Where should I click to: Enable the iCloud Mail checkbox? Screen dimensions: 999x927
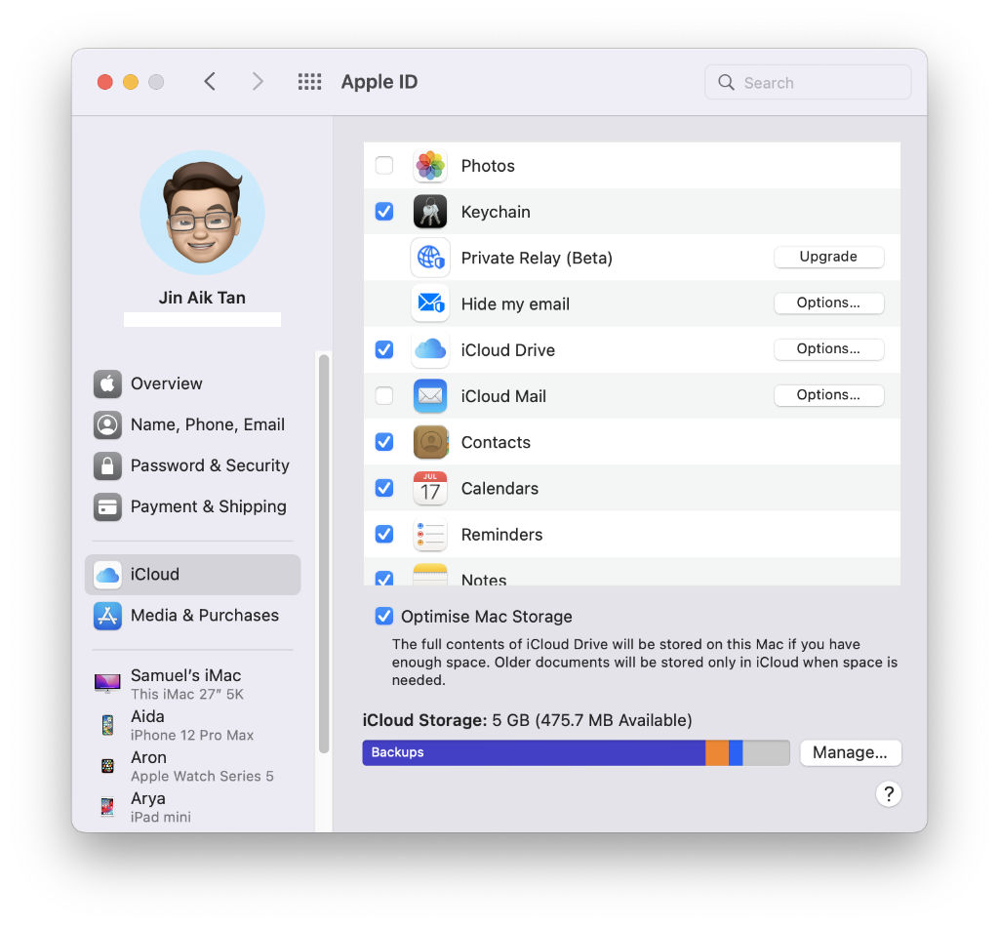tap(384, 395)
